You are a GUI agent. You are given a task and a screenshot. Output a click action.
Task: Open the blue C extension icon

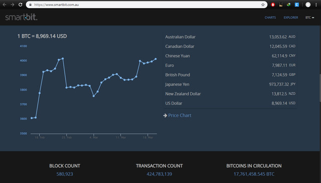coord(296,5)
